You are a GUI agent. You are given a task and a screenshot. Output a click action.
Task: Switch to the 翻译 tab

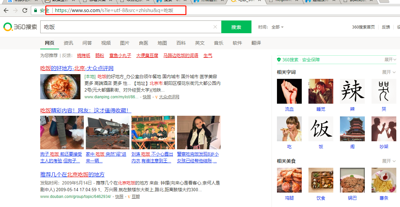pos(256,43)
